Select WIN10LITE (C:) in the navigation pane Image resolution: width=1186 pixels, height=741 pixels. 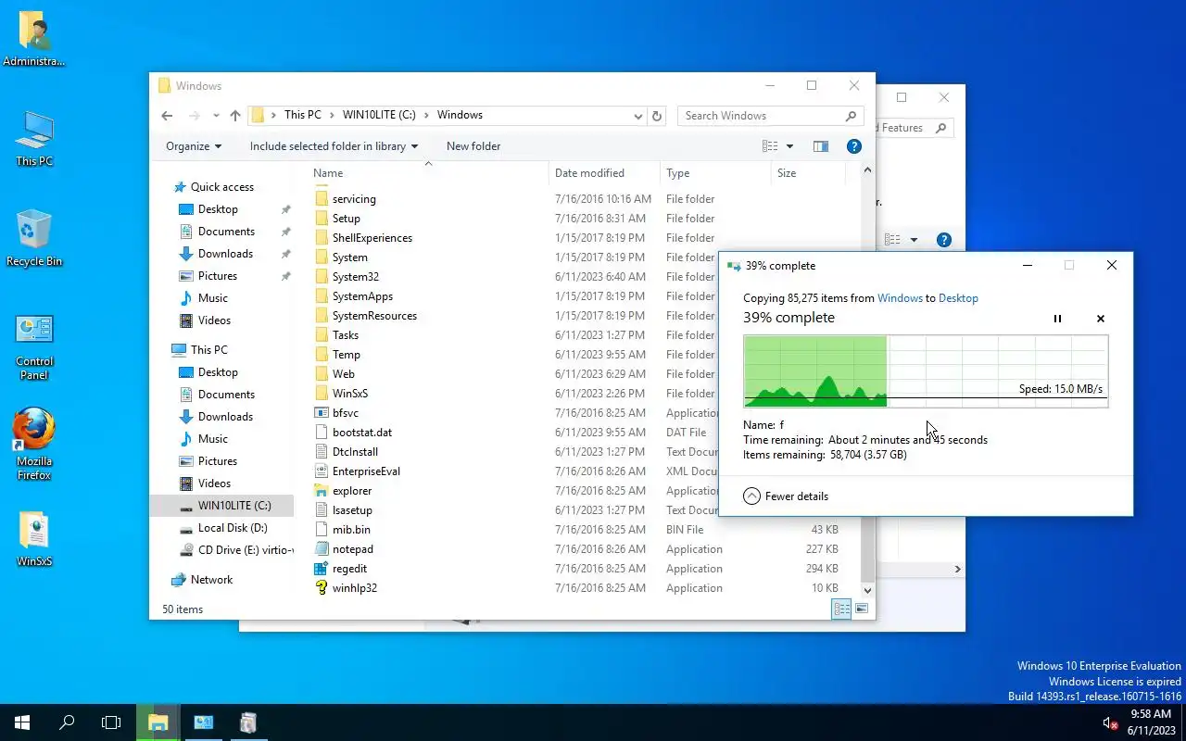click(223, 506)
